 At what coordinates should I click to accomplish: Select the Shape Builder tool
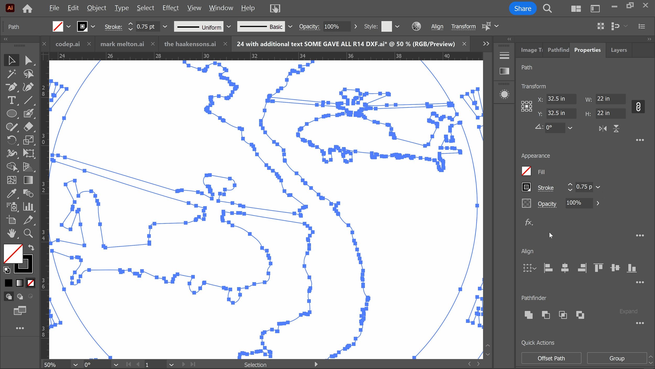(12, 167)
